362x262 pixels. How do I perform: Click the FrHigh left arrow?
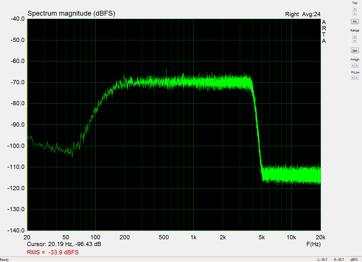[353, 65]
